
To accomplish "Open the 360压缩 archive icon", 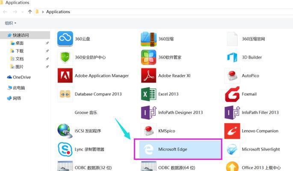I will click(148, 39).
